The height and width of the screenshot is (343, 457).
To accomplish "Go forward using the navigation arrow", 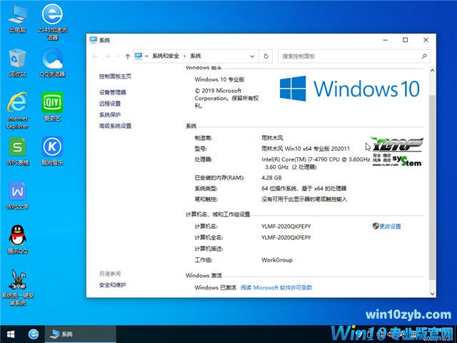I will (x=108, y=56).
